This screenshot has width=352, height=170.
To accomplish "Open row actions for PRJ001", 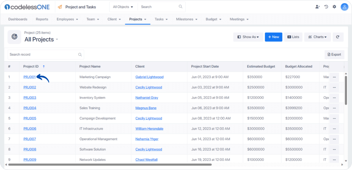I will [x=334, y=77].
